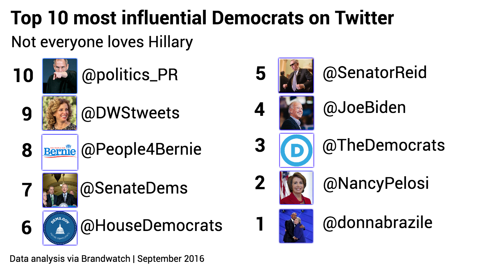
Task: Open the @DWStweets handle
Action: (x=130, y=113)
